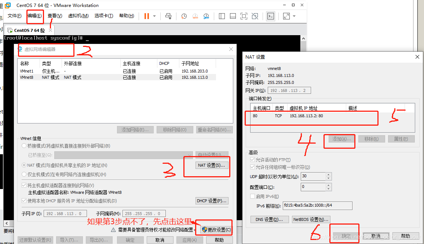Screen dimensions: 424x244
Task: Click 还原默认设置(R) button
Action: 35,240
